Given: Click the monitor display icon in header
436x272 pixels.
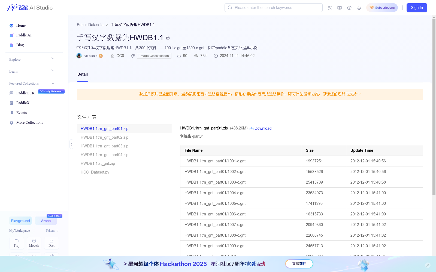Looking at the screenshot, I should pos(340,8).
